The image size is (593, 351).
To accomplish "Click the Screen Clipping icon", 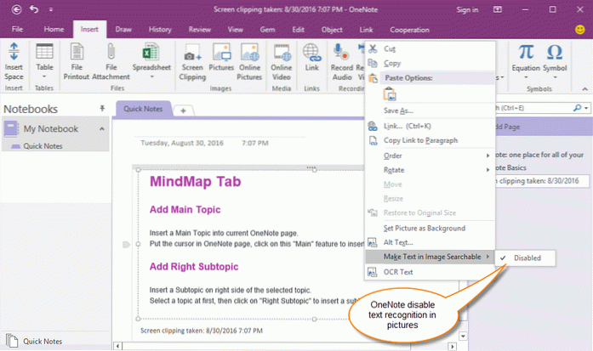I will tap(192, 52).
